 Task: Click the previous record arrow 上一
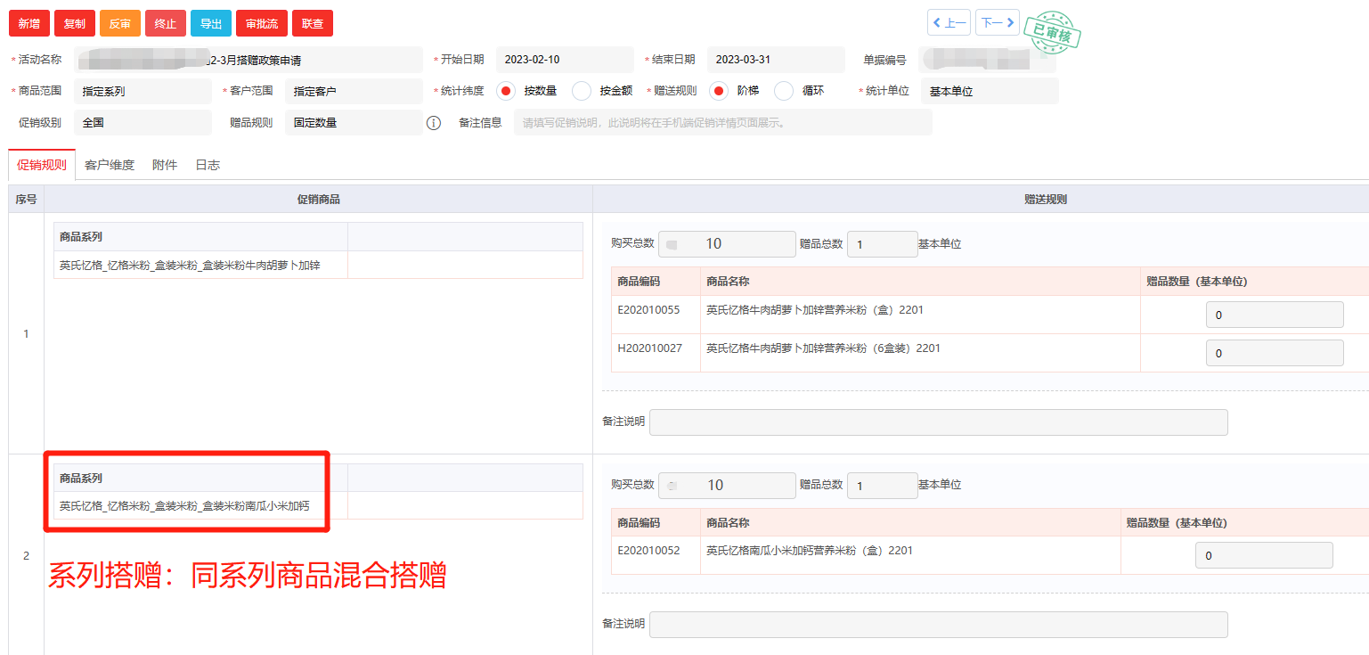coord(949,22)
